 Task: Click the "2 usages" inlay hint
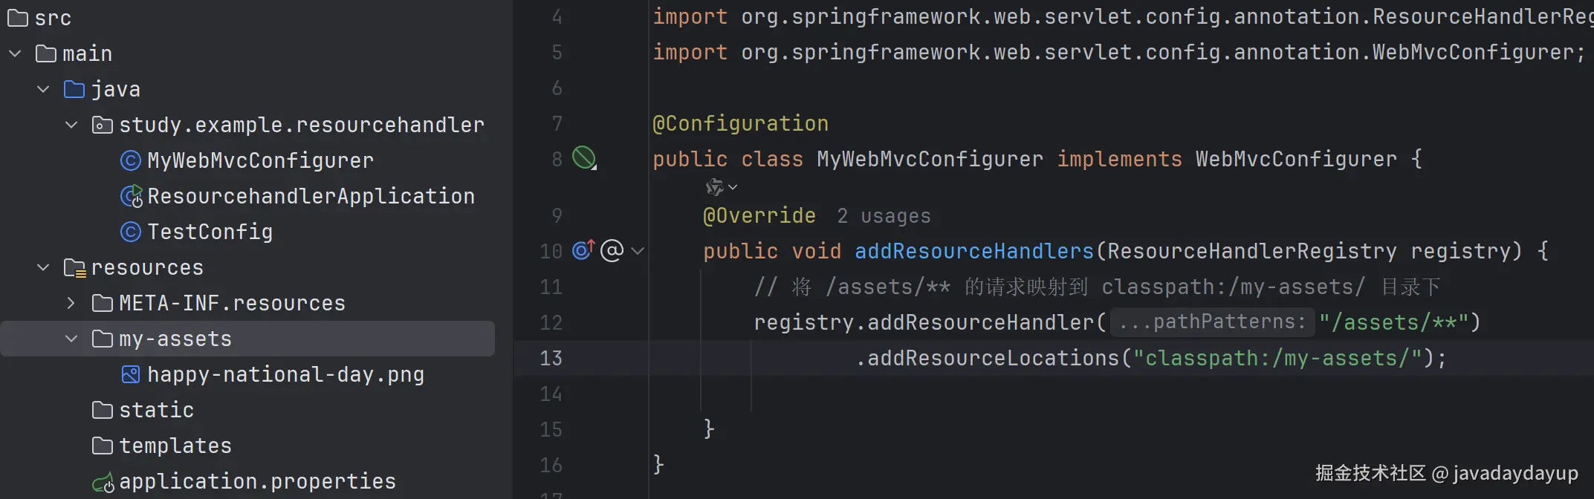pyautogui.click(x=883, y=216)
